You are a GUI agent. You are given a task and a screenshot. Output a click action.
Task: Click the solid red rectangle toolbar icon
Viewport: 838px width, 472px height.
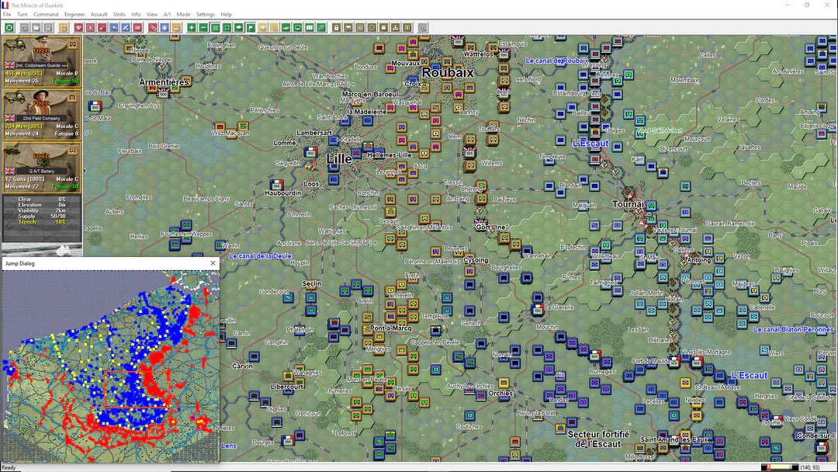[137, 27]
